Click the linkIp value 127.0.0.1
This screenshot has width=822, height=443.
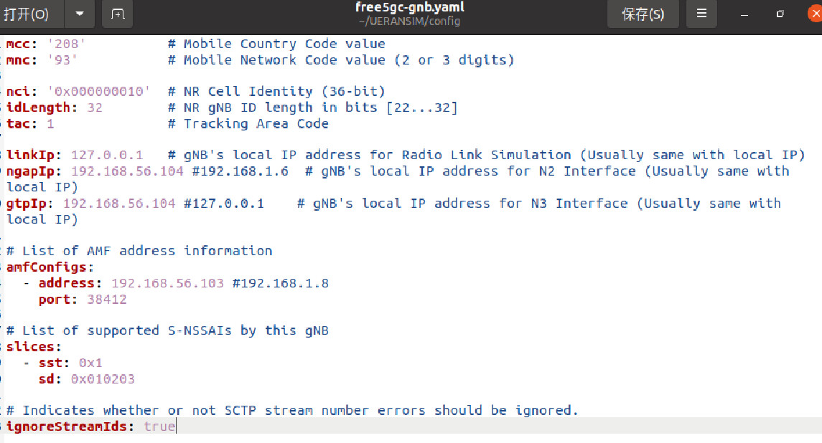tap(107, 155)
